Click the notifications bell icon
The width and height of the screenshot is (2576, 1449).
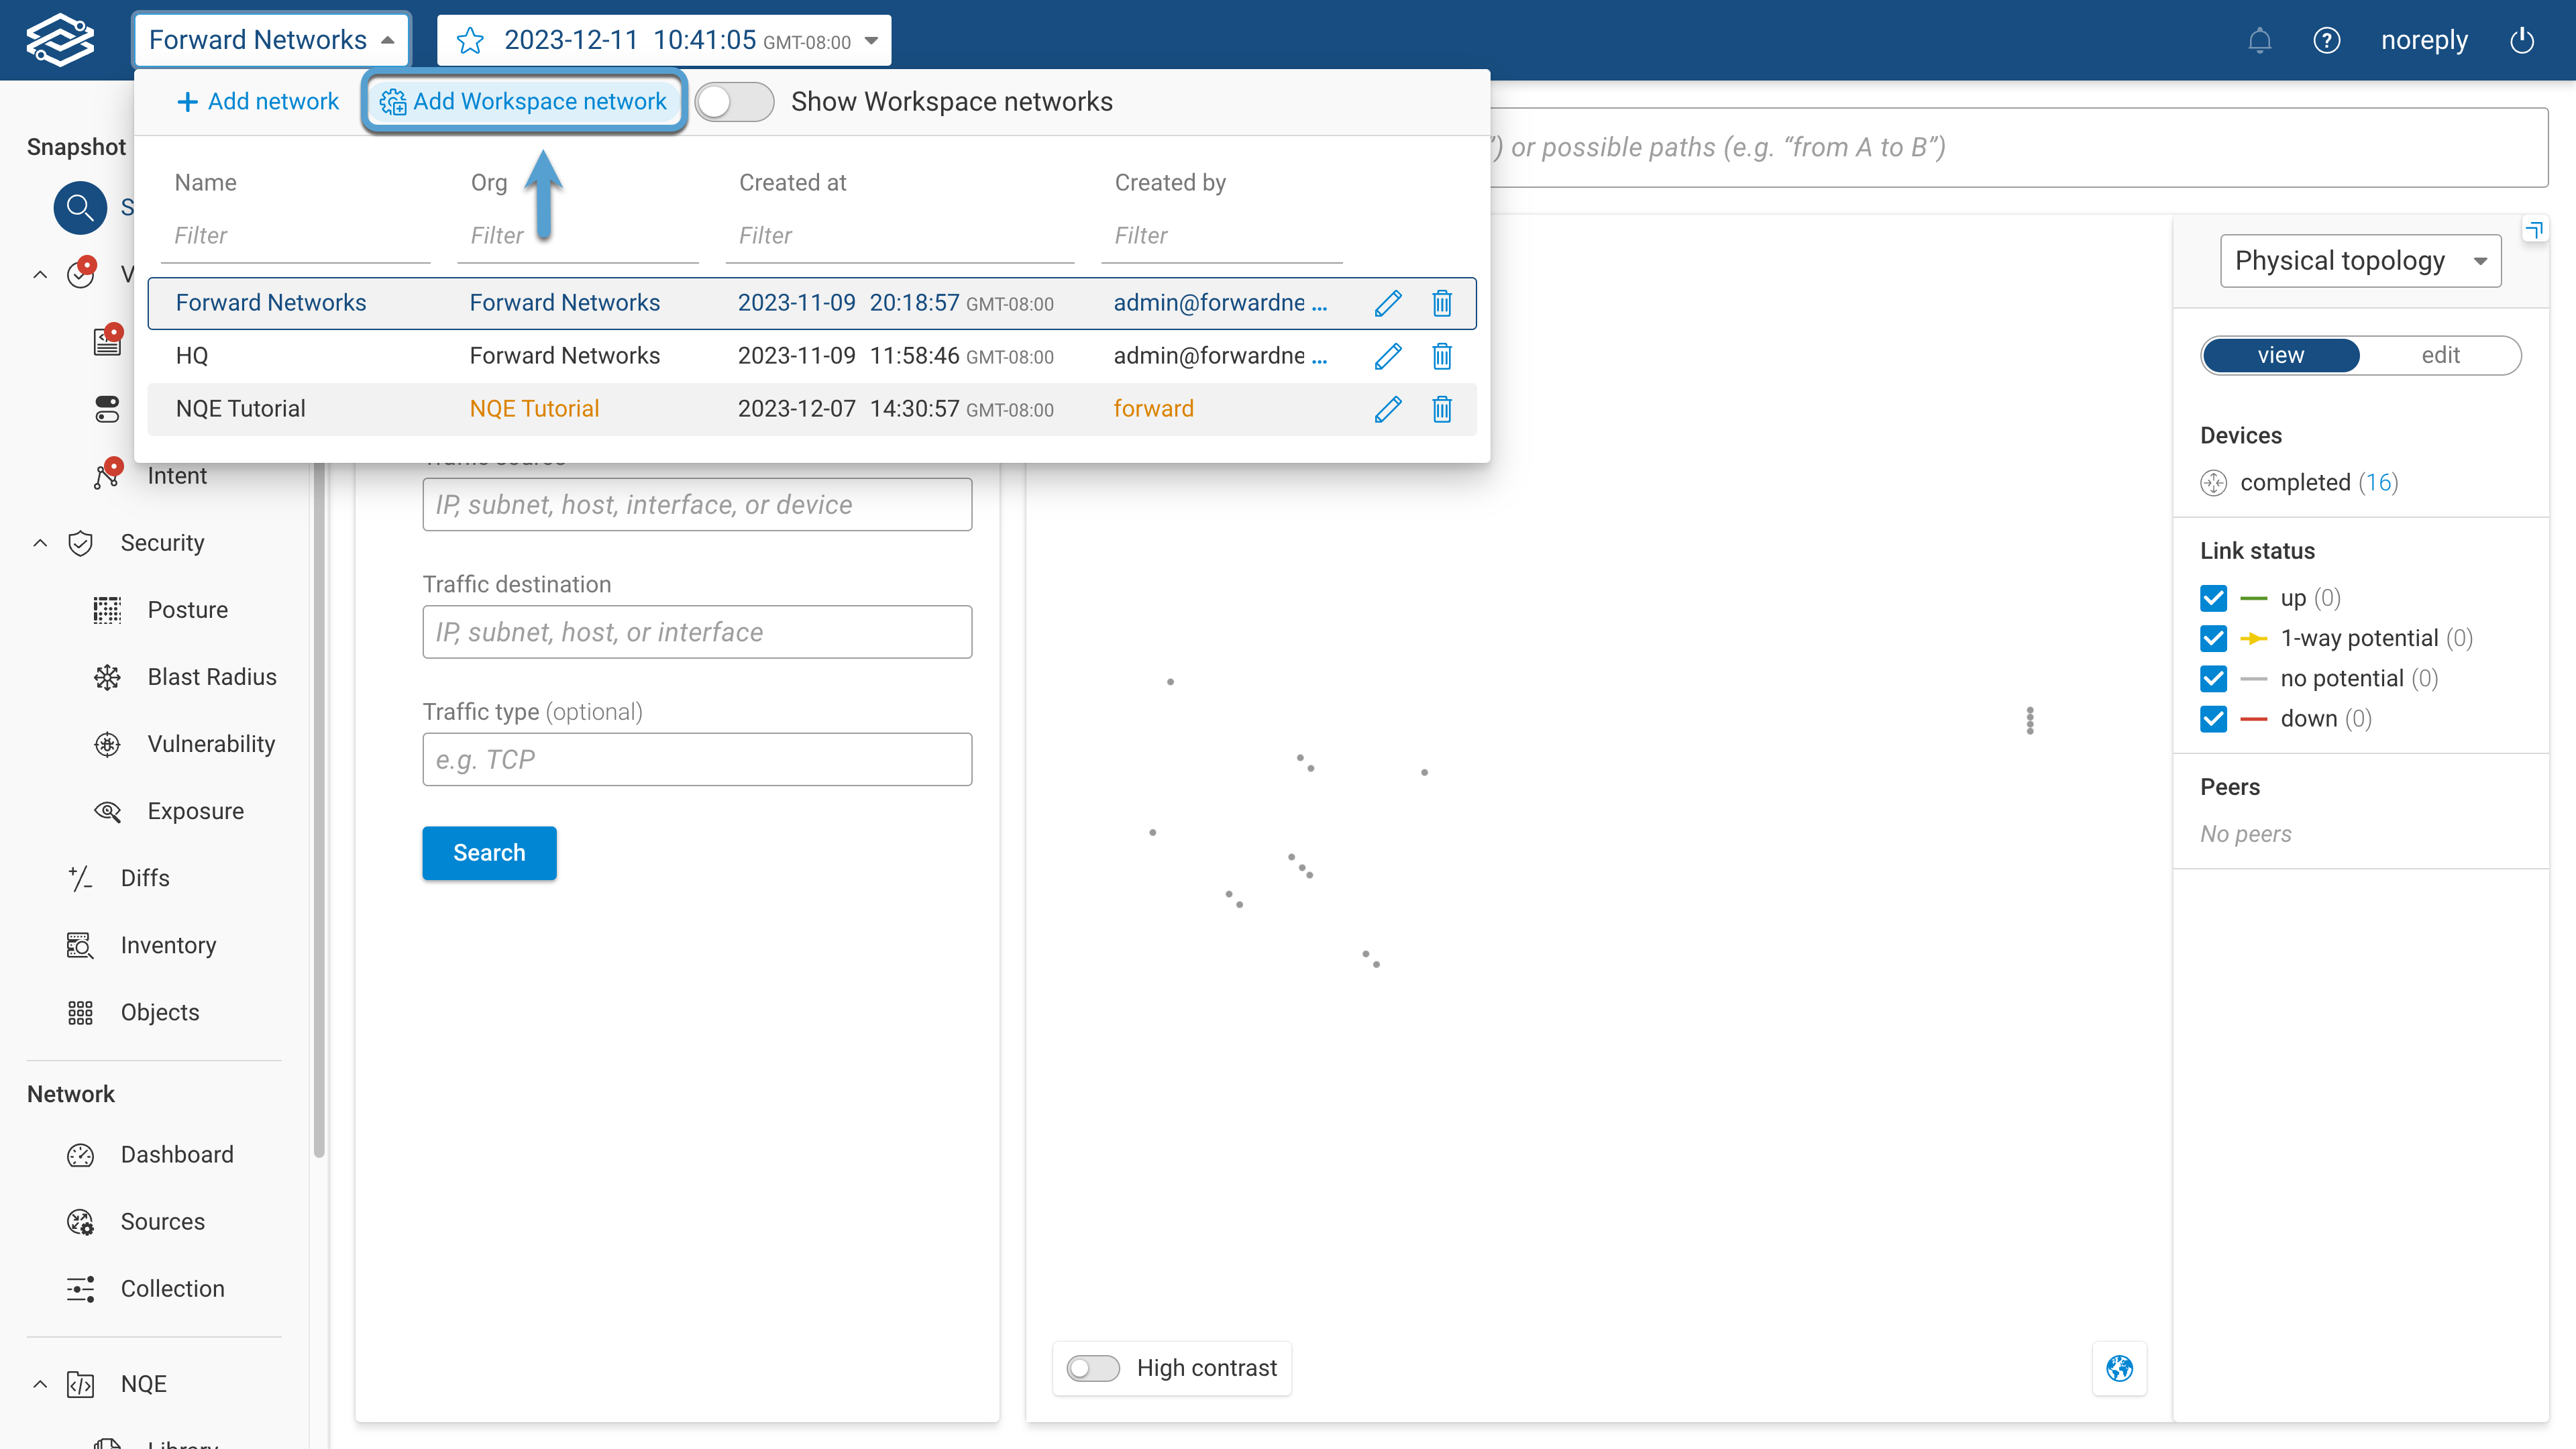pos(2259,40)
